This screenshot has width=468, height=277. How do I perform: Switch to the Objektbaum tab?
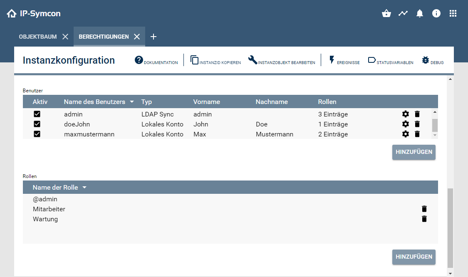tap(37, 36)
